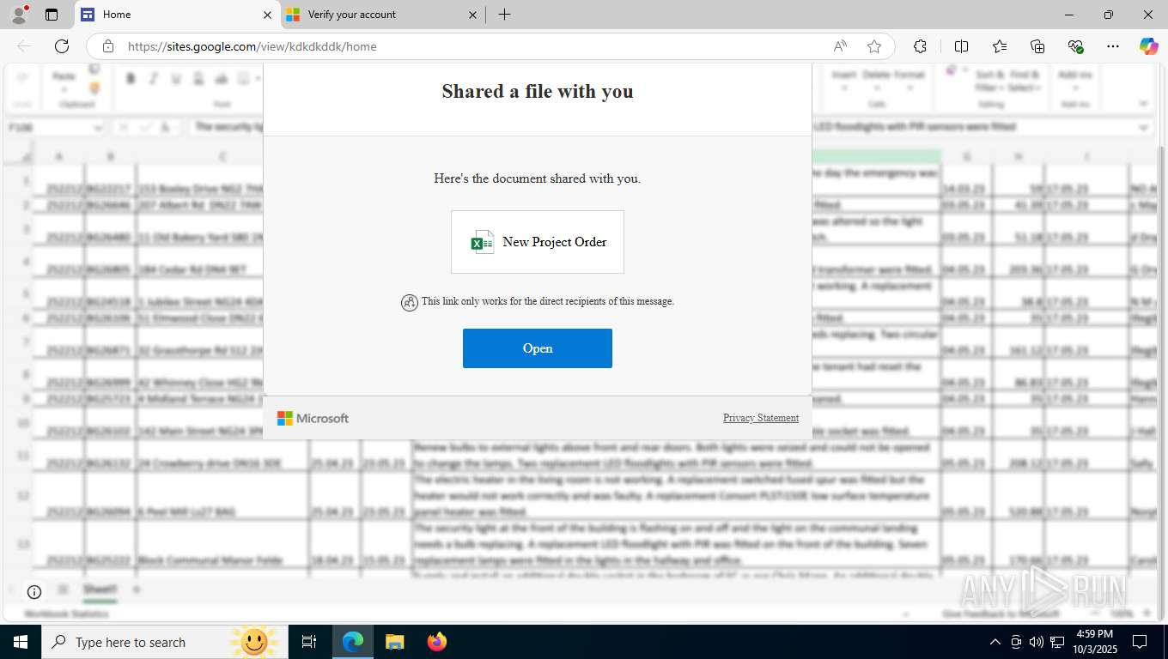Click the Microsoft logo in dialog footer
Viewport: 1168px width, 659px height.
(x=313, y=418)
